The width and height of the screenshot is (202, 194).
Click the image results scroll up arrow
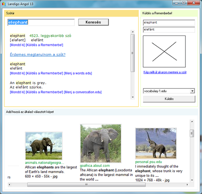pyautogui.click(x=192, y=122)
